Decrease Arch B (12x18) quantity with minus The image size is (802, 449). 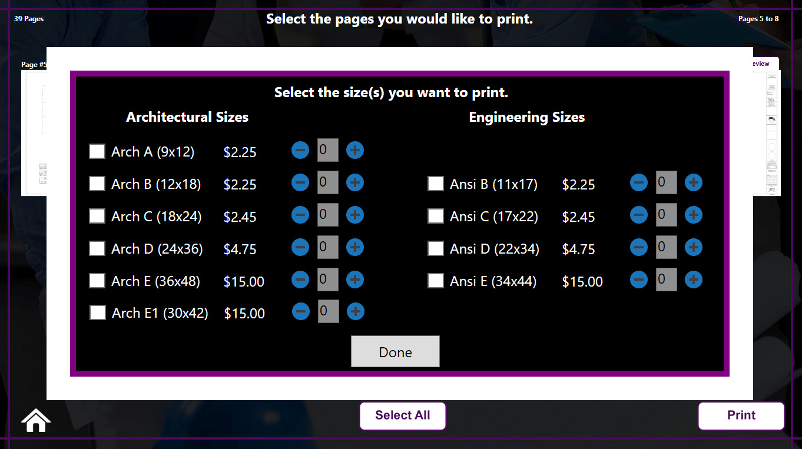coord(300,183)
